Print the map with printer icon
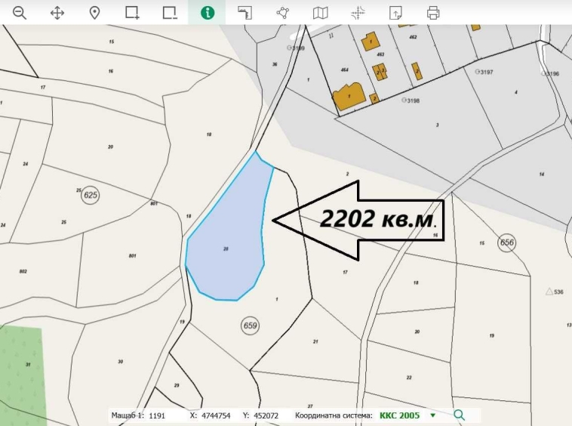This screenshot has width=572, height=426. coord(433,13)
